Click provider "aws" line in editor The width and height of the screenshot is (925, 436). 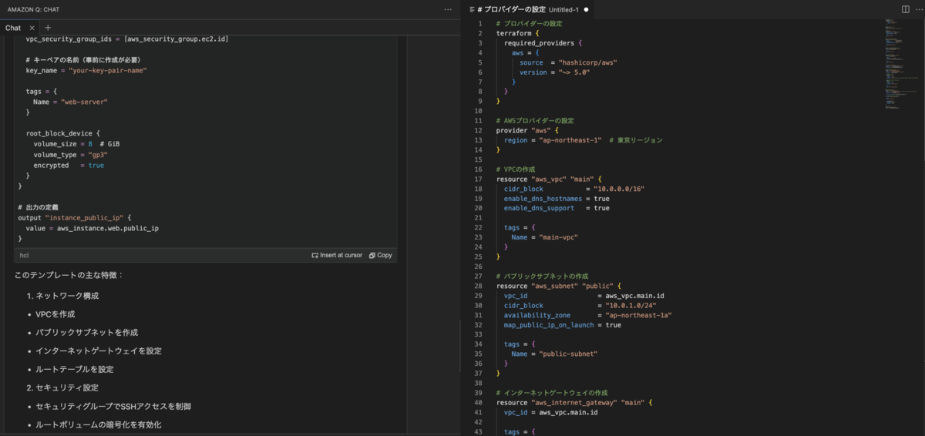click(x=527, y=130)
